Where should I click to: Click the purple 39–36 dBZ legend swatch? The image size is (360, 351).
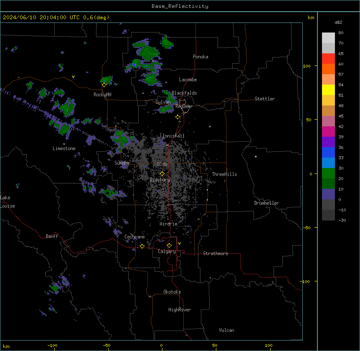[328, 142]
